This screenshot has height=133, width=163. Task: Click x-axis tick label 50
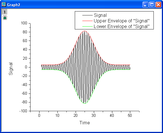pos(130,115)
